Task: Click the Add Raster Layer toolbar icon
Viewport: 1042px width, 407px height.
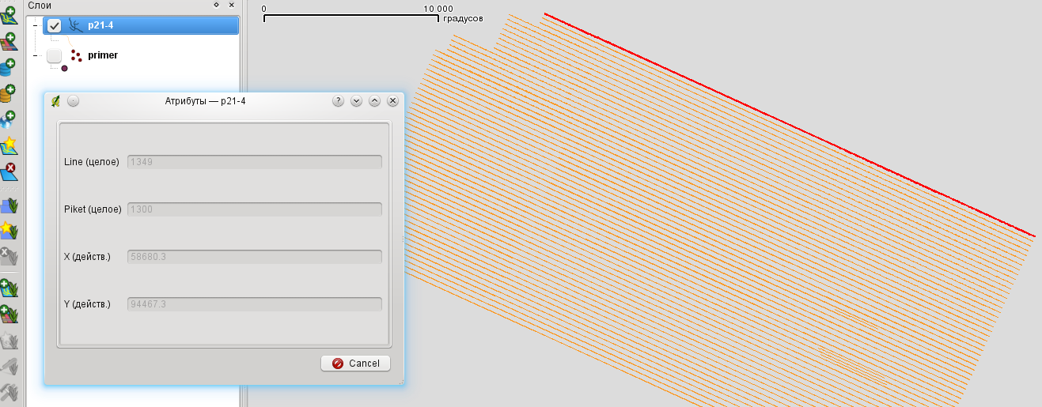Action: (x=9, y=42)
